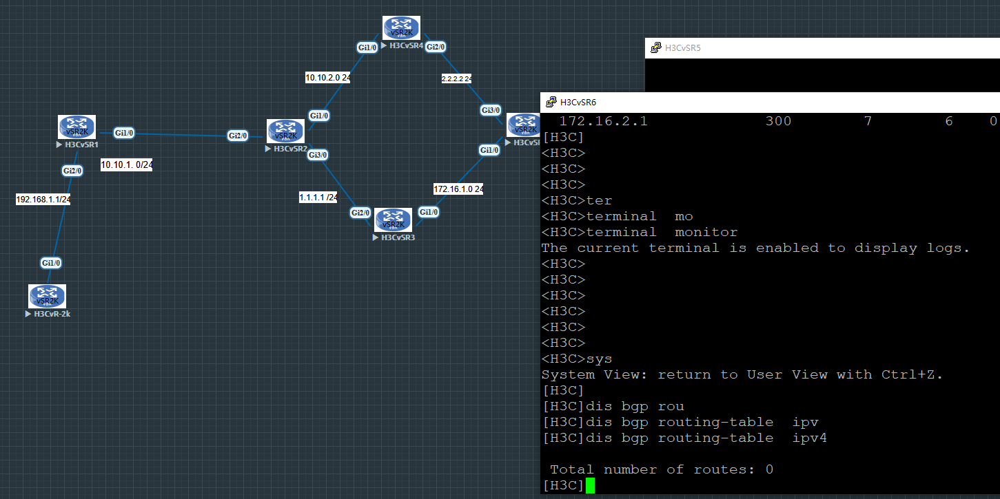The image size is (1000, 499).
Task: Click the H3CvR-2k router icon
Action: click(47, 296)
